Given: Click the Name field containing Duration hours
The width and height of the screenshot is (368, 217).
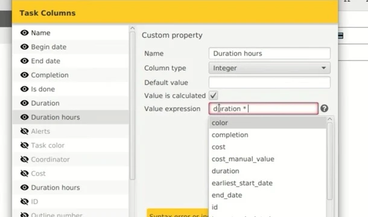Looking at the screenshot, I should [x=270, y=54].
